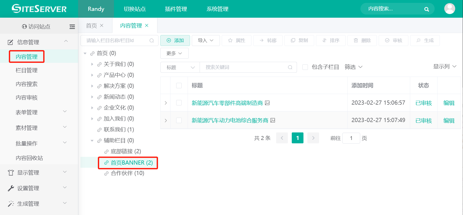
Task: Open 内容回收站 in sidebar
Action: coord(29,158)
